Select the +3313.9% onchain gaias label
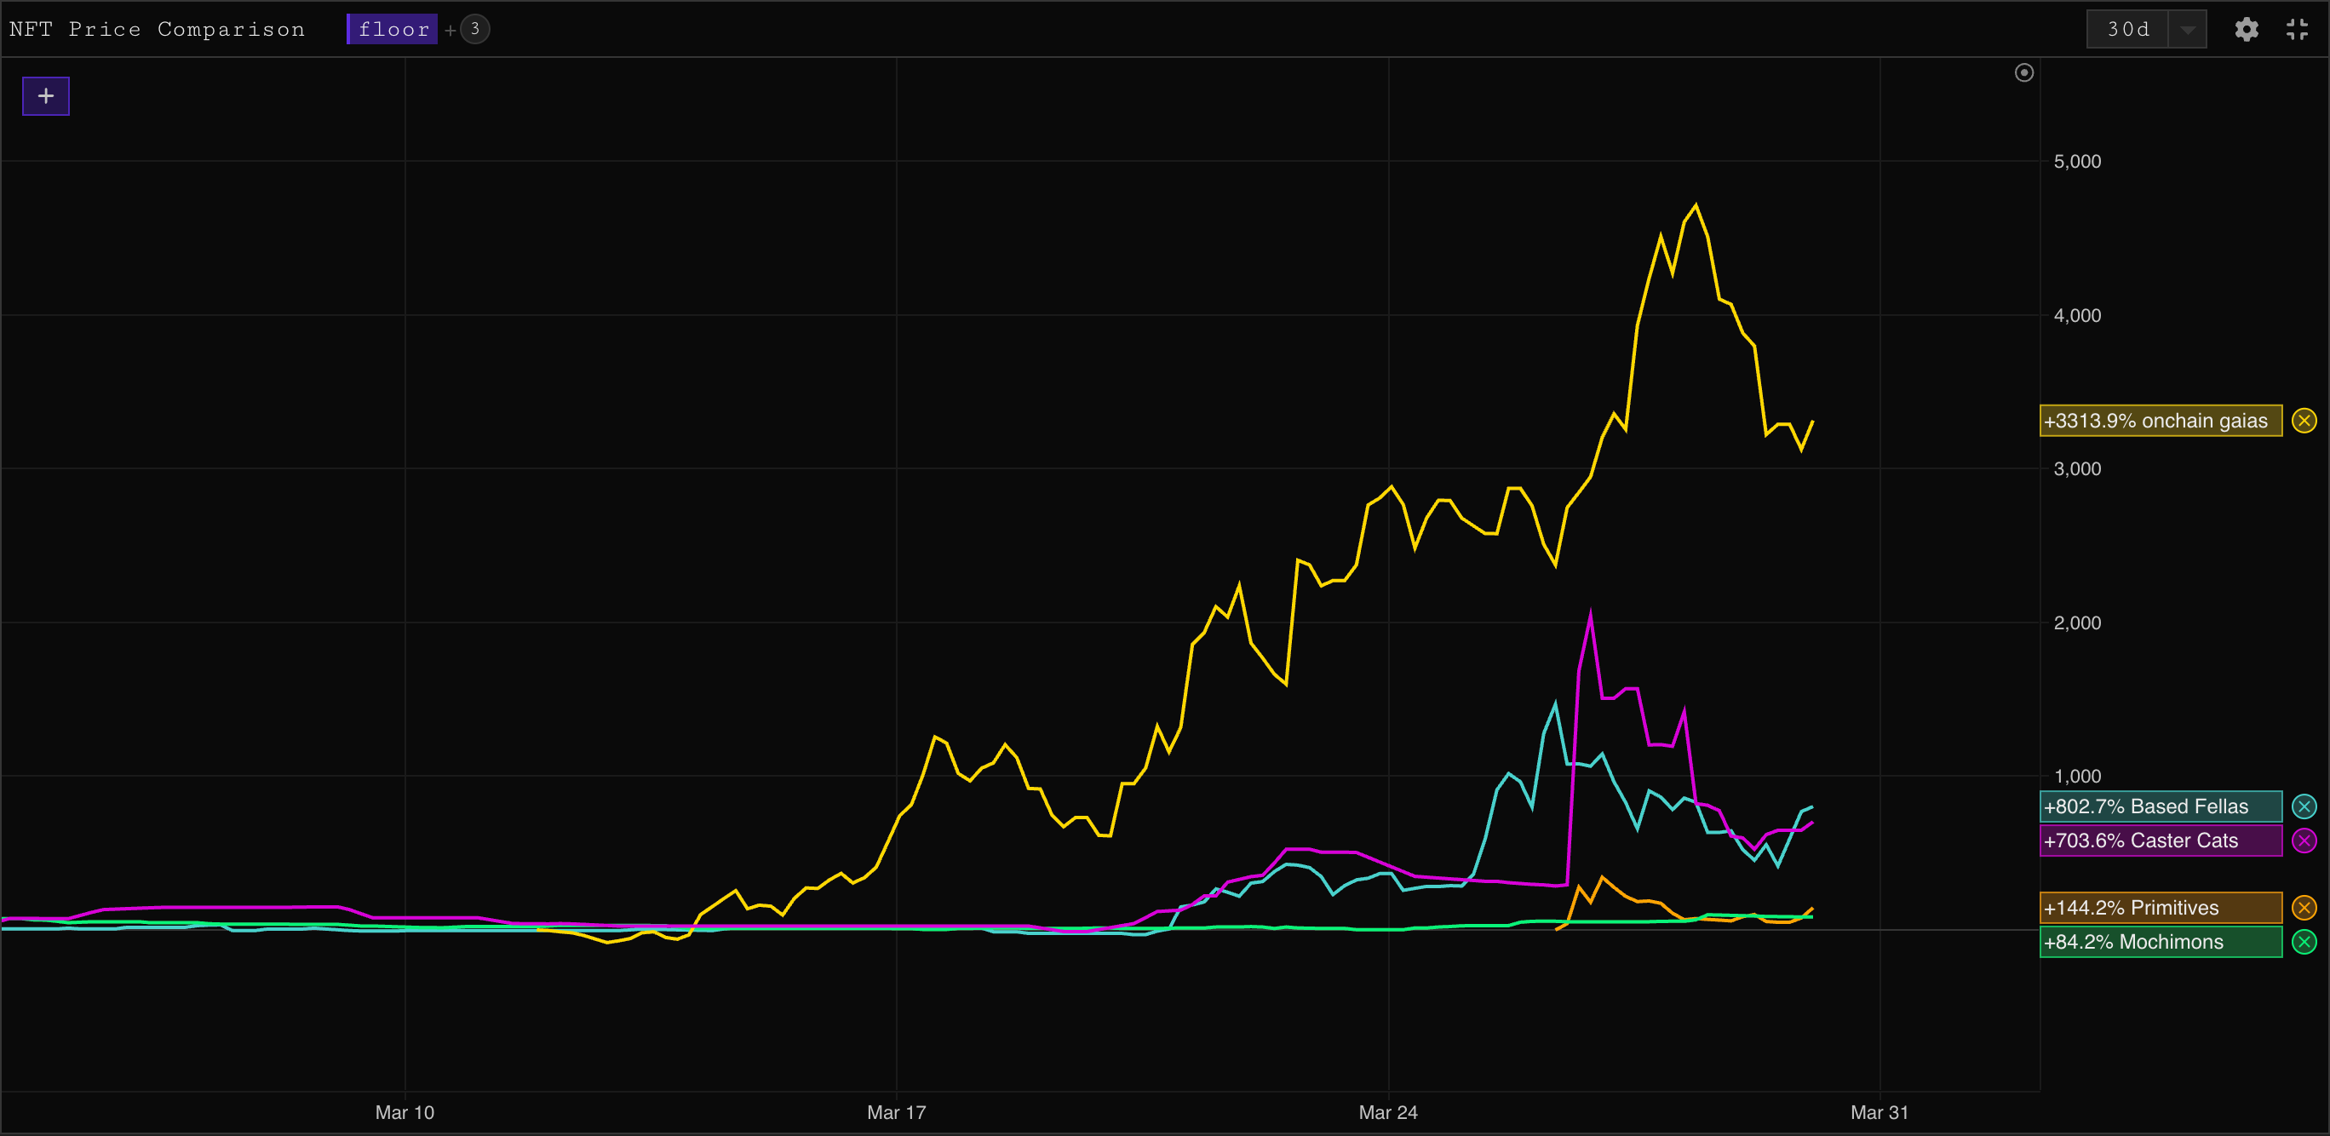This screenshot has width=2330, height=1136. pos(2159,421)
